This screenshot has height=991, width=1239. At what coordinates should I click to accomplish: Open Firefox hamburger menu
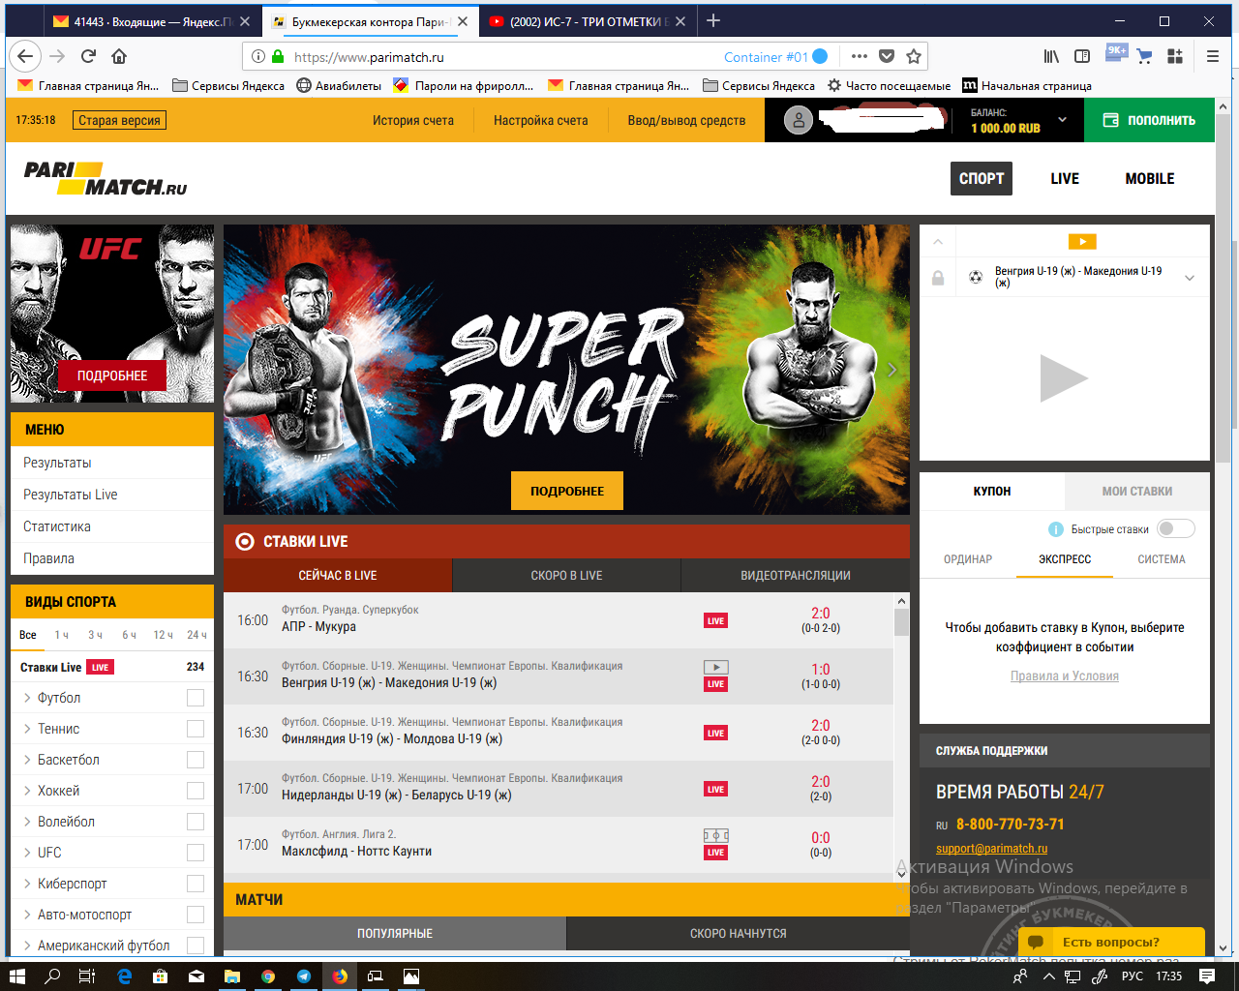[1213, 56]
